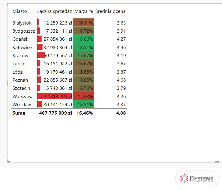Select the Białystok row label

pos(22,23)
